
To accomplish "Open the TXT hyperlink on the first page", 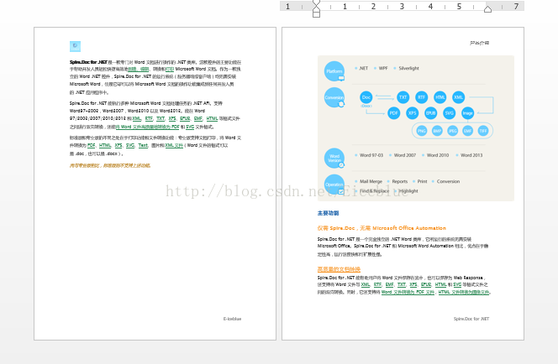I will coord(161,118).
